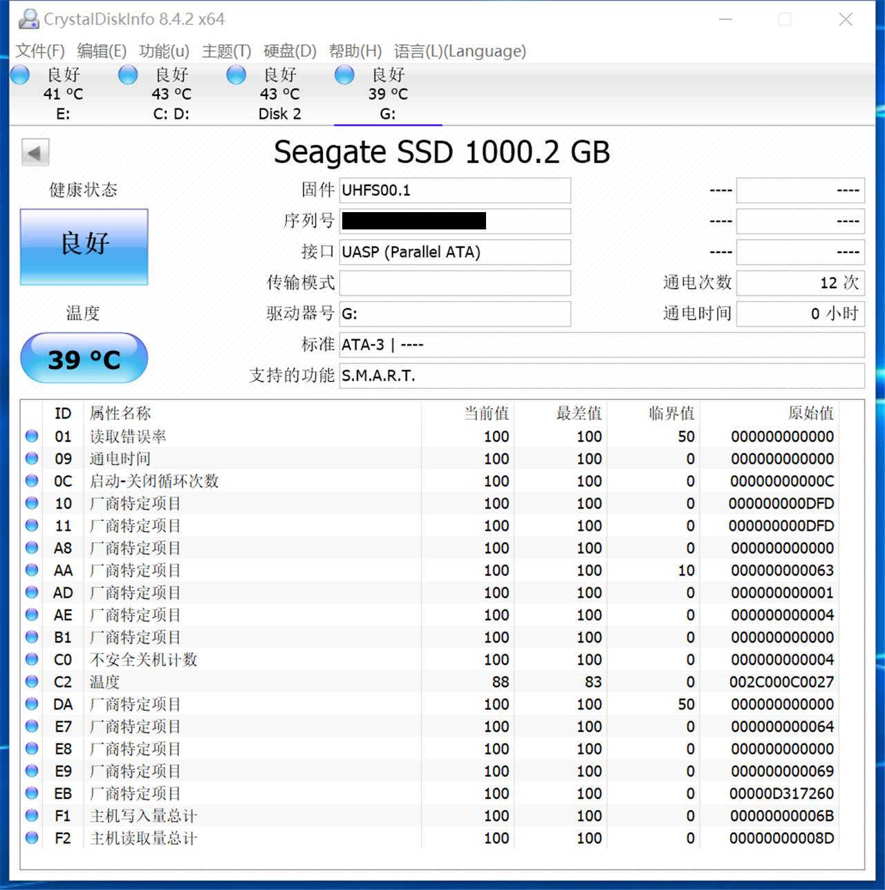Viewport: 885px width, 890px height.
Task: Click the blue status orb for disk C: D:
Action: tap(128, 75)
